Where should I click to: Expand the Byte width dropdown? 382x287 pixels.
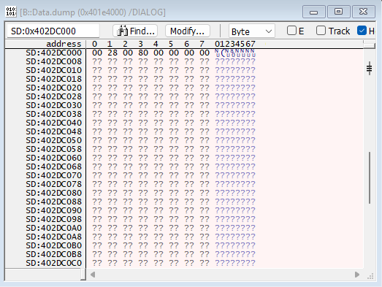pyautogui.click(x=252, y=31)
